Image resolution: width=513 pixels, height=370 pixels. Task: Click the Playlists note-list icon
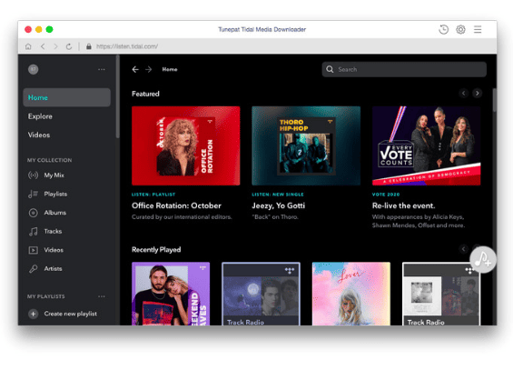pyautogui.click(x=33, y=194)
